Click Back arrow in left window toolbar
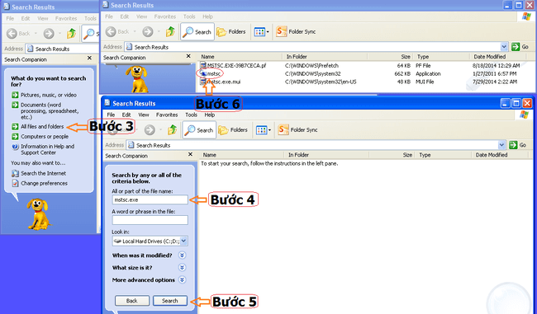The height and width of the screenshot is (314, 537). [12, 34]
